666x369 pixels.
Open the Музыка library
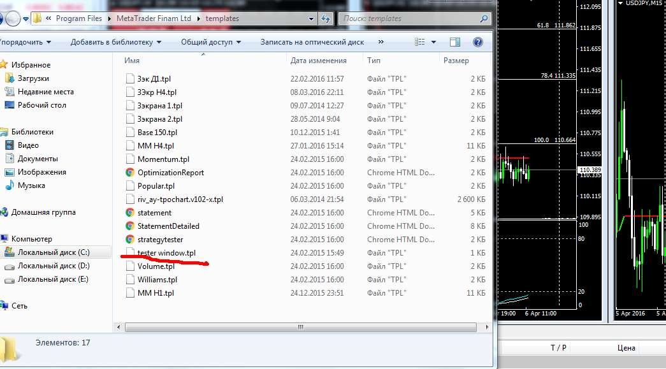click(31, 185)
